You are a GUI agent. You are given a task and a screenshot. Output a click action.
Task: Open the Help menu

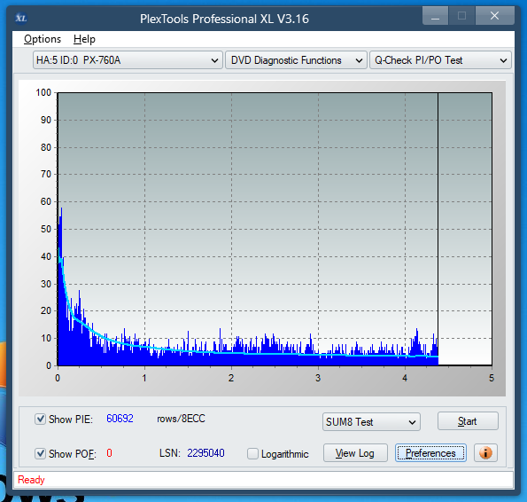point(84,39)
